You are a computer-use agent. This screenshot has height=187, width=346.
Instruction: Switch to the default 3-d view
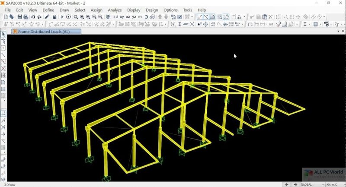[115, 17]
